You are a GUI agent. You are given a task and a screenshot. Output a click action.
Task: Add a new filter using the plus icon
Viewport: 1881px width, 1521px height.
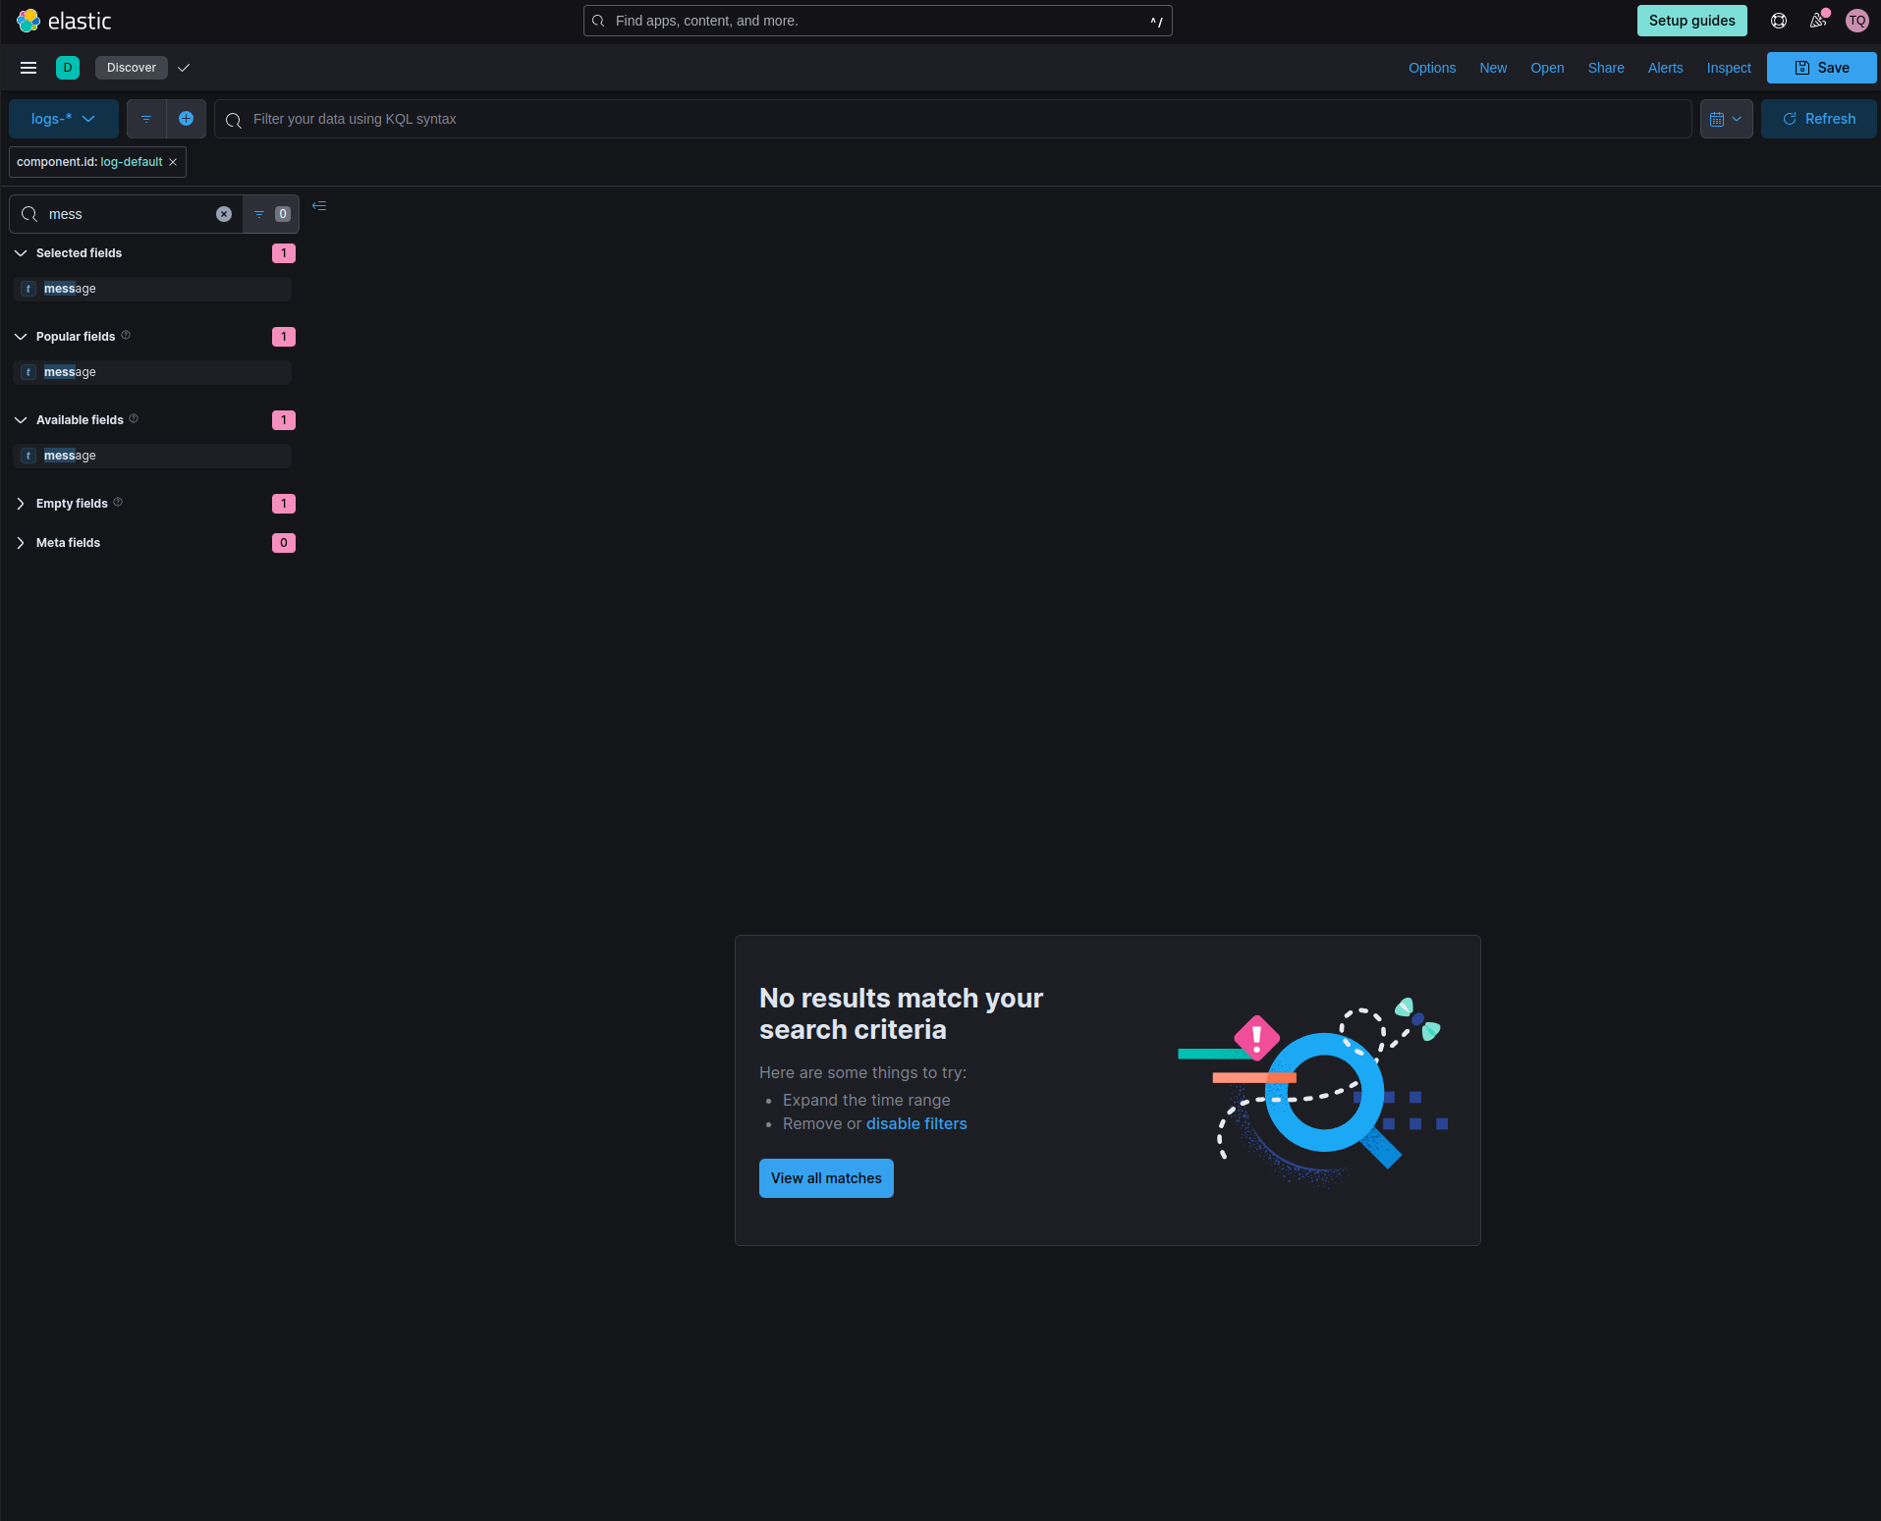187,118
